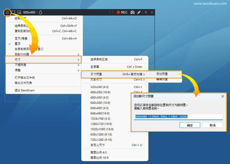Click the double chevron collapse icon
This screenshot has height=164, width=230.
tap(146, 12)
